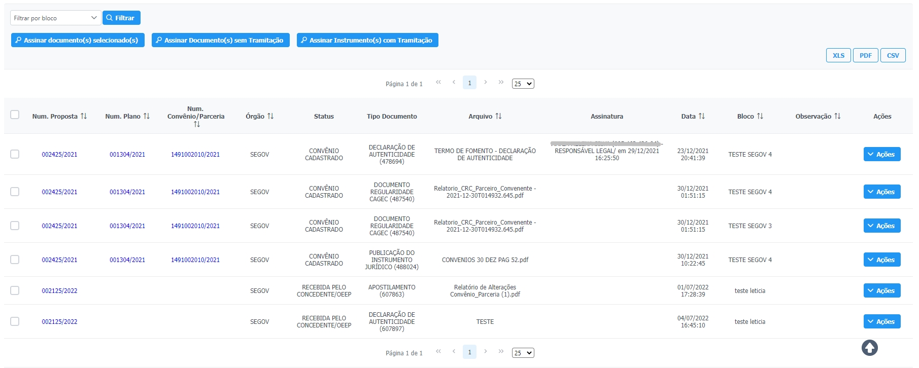Image resolution: width=919 pixels, height=368 pixels.
Task: Click Assinar documento(s) selecionado(s) button
Action: 78,40
